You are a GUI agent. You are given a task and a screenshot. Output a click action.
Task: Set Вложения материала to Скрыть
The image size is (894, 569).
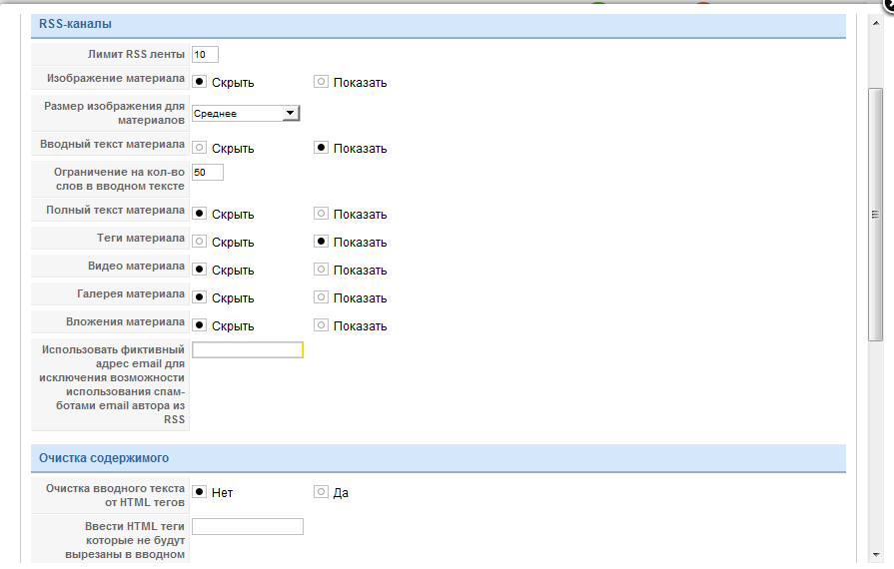(199, 325)
